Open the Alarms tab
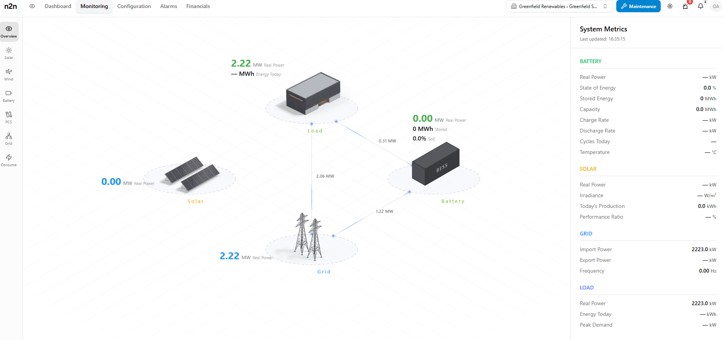This screenshot has width=724, height=340. [169, 6]
